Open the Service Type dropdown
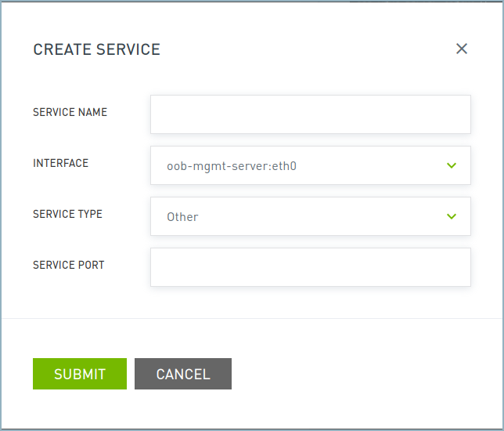Image resolution: width=504 pixels, height=431 pixels. [x=310, y=216]
